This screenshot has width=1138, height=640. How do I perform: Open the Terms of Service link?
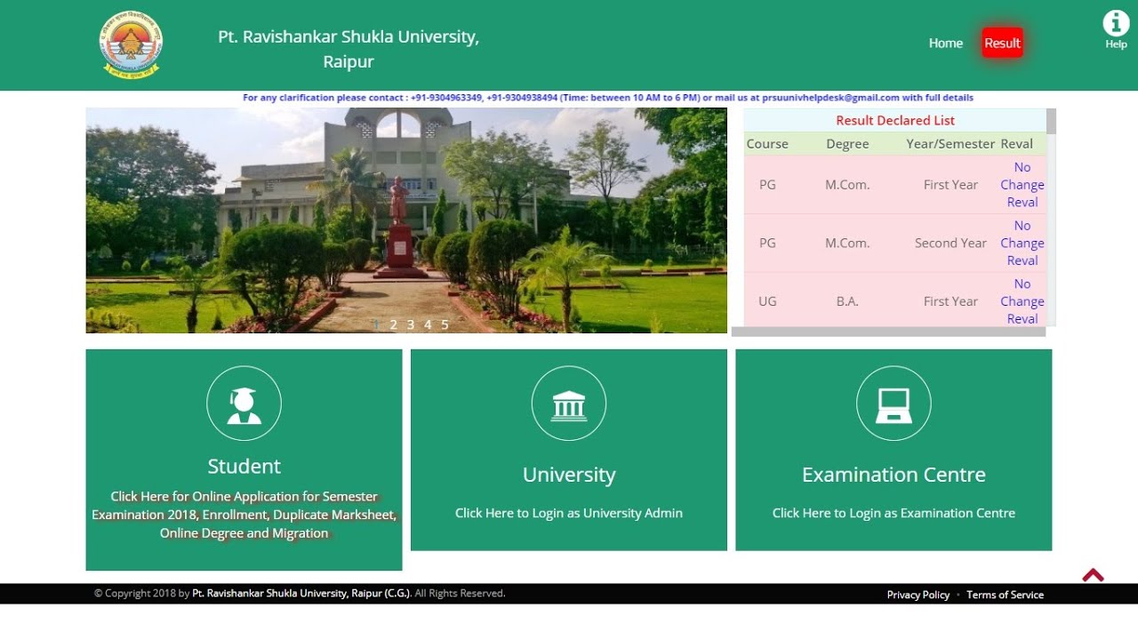point(1006,595)
